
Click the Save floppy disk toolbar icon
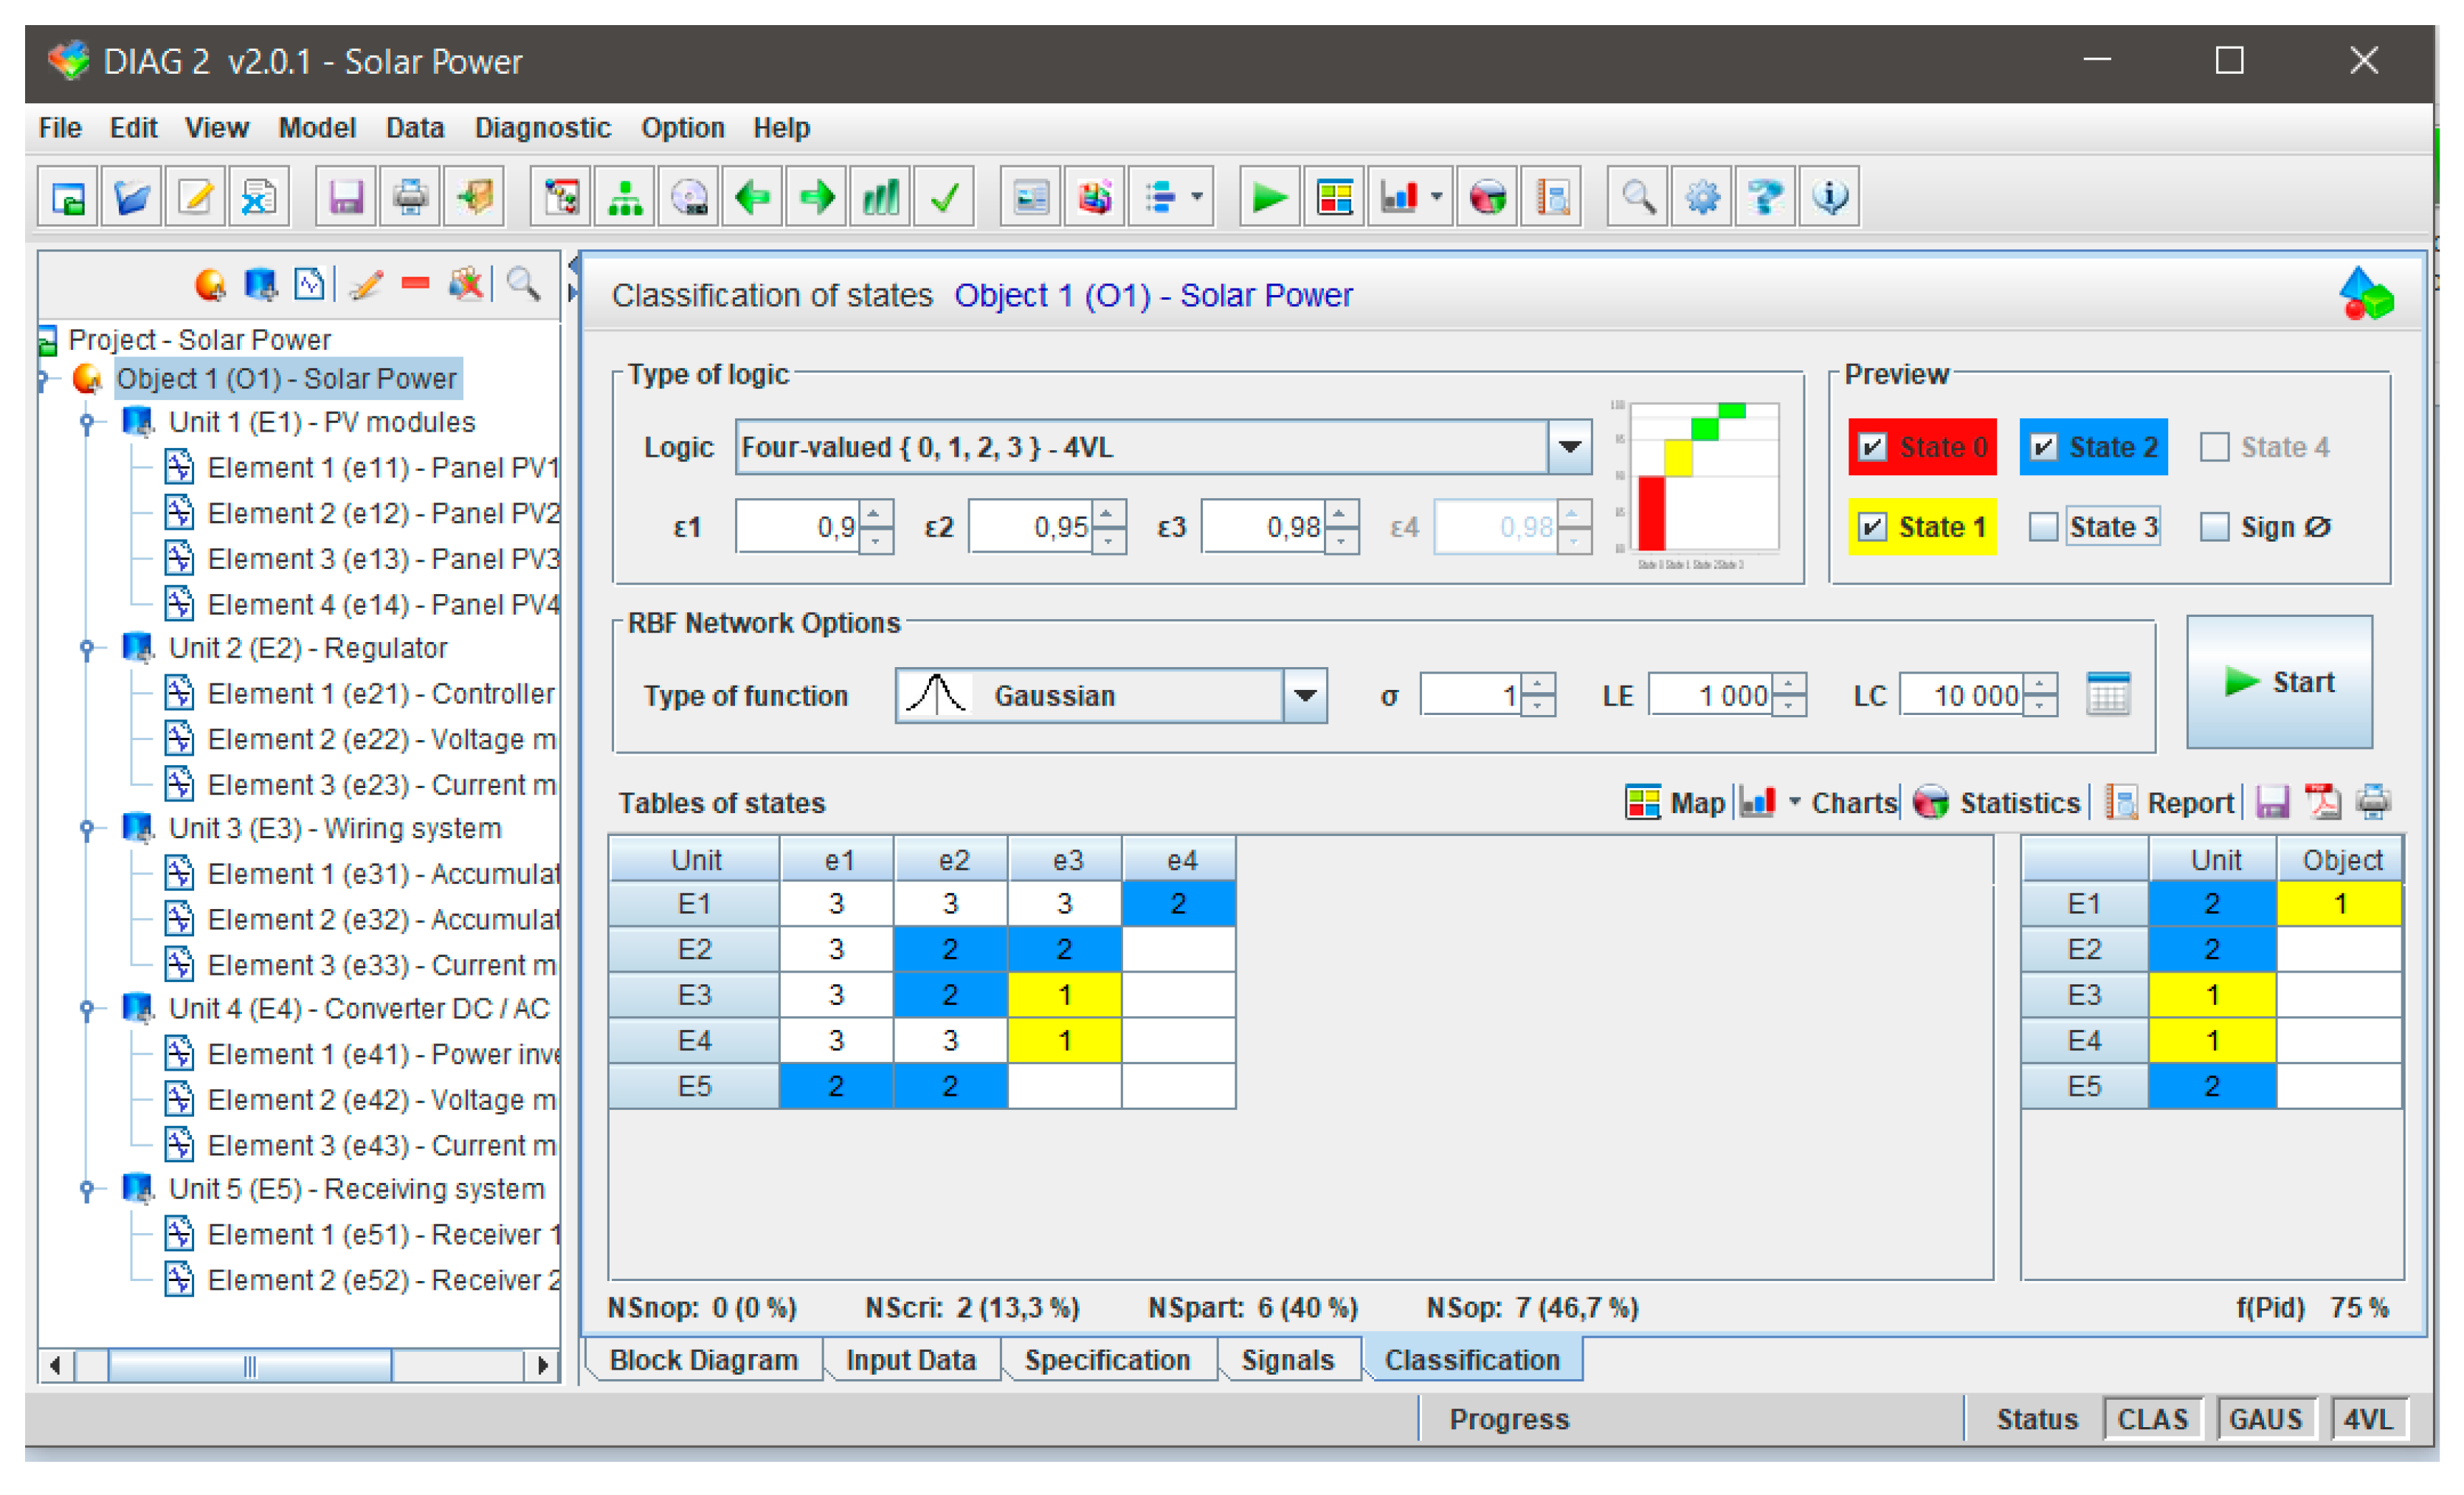pos(346,196)
